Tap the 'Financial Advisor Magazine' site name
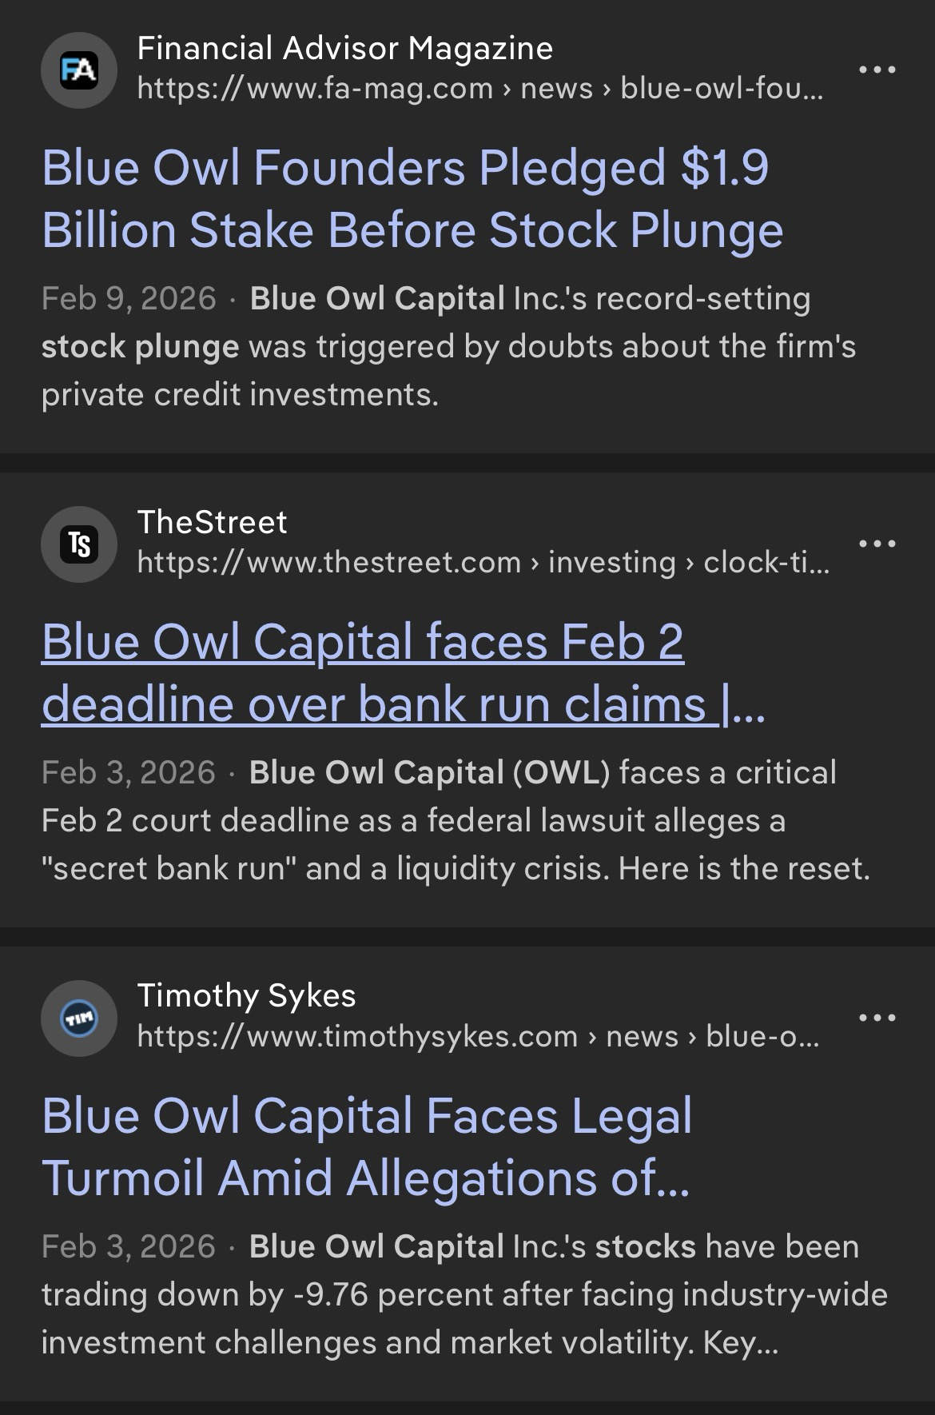Screen dimensions: 935x1415 (x=344, y=49)
